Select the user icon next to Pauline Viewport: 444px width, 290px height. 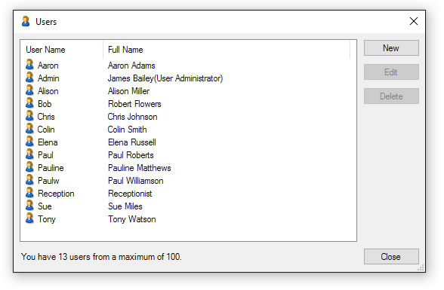point(29,167)
